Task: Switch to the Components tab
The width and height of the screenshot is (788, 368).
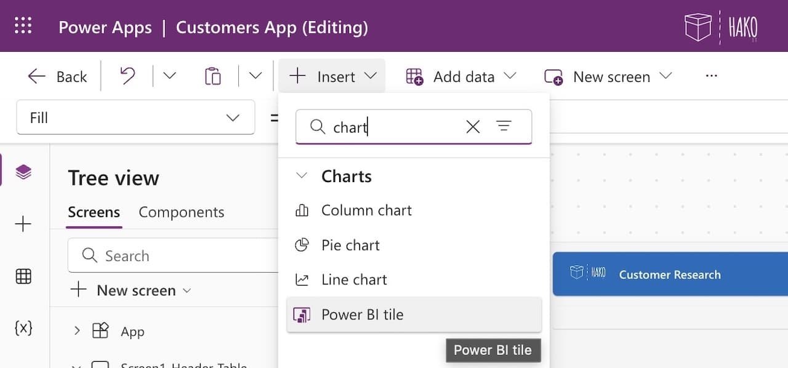Action: pyautogui.click(x=182, y=212)
